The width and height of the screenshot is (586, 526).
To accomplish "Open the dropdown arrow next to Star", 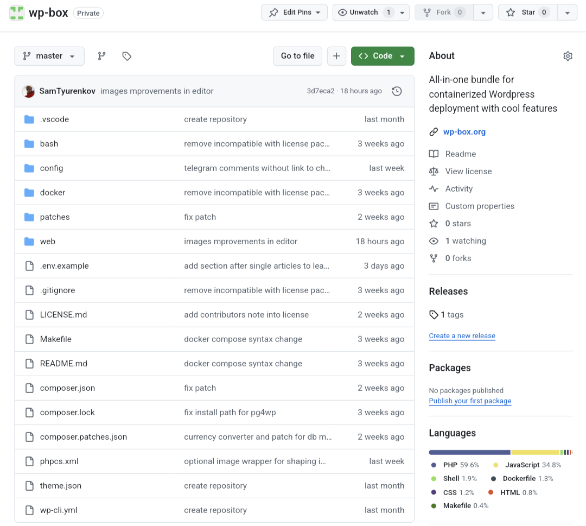I will tap(568, 12).
